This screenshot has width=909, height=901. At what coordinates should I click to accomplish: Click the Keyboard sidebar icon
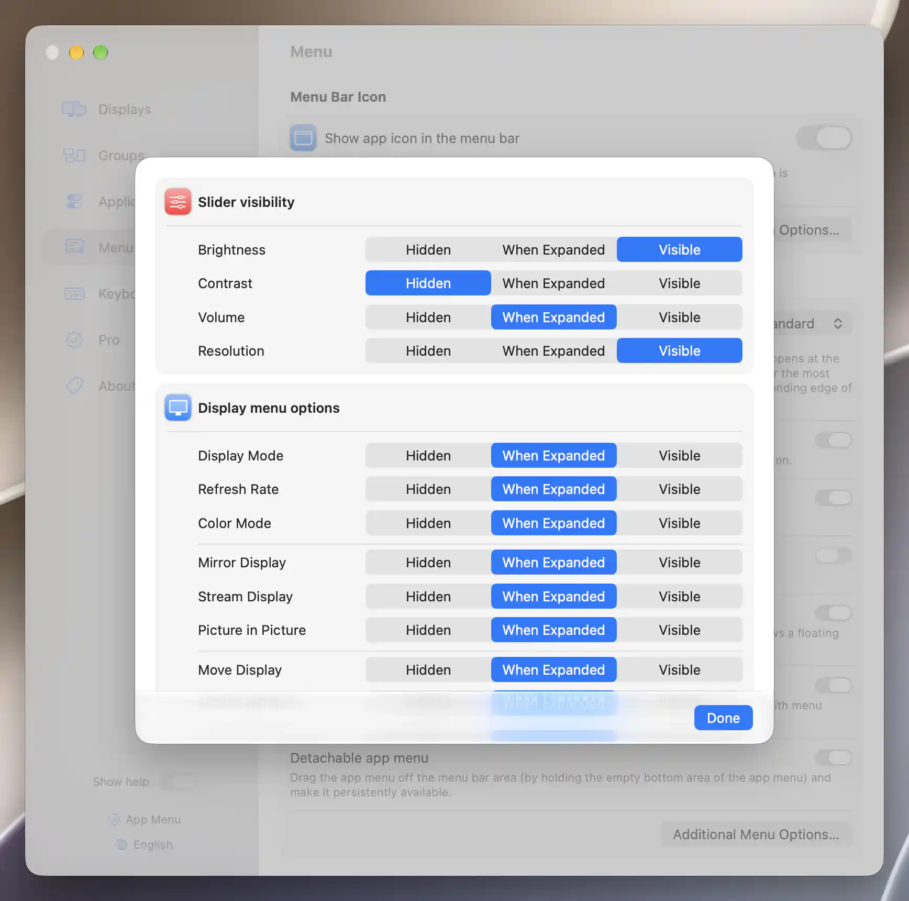74,293
